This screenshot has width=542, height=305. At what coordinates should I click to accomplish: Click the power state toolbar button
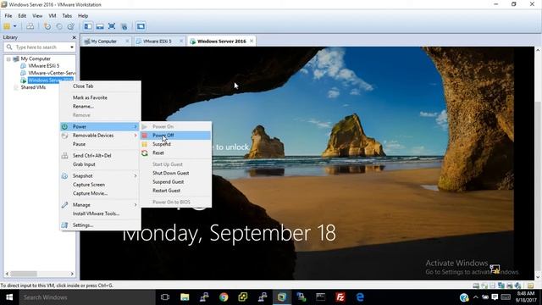(x=7, y=26)
